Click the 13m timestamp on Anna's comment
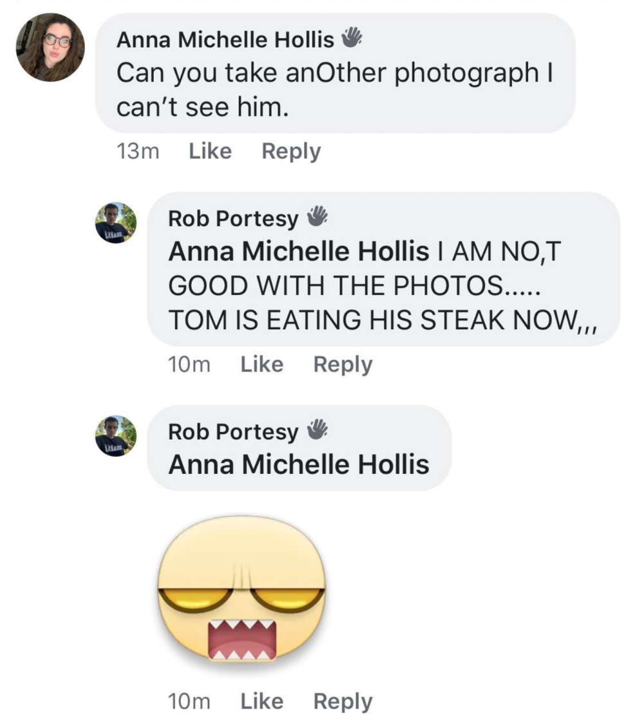This screenshot has width=635, height=720. 138,151
